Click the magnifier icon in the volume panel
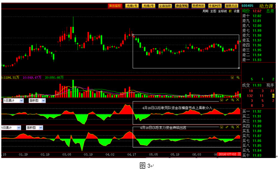Screen dimensions: 278x173 (238, 78)
